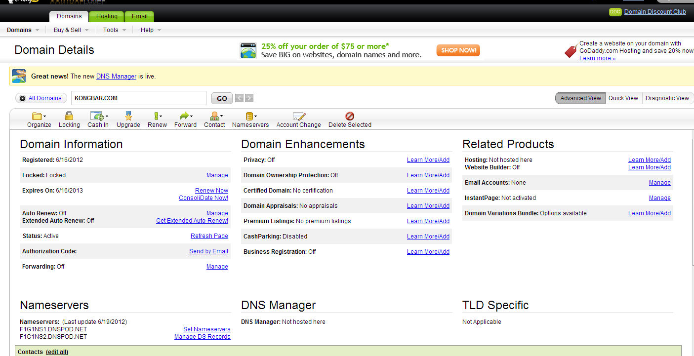The height and width of the screenshot is (356, 694).
Task: Click Learn More/Add for Premium Listings
Action: [x=428, y=221]
